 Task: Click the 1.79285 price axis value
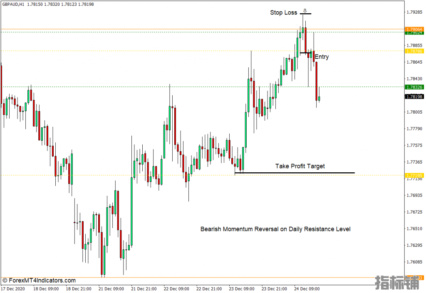point(414,12)
